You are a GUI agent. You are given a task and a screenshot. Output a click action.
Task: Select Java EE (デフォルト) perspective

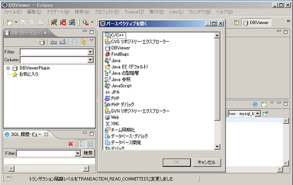[x=126, y=67]
